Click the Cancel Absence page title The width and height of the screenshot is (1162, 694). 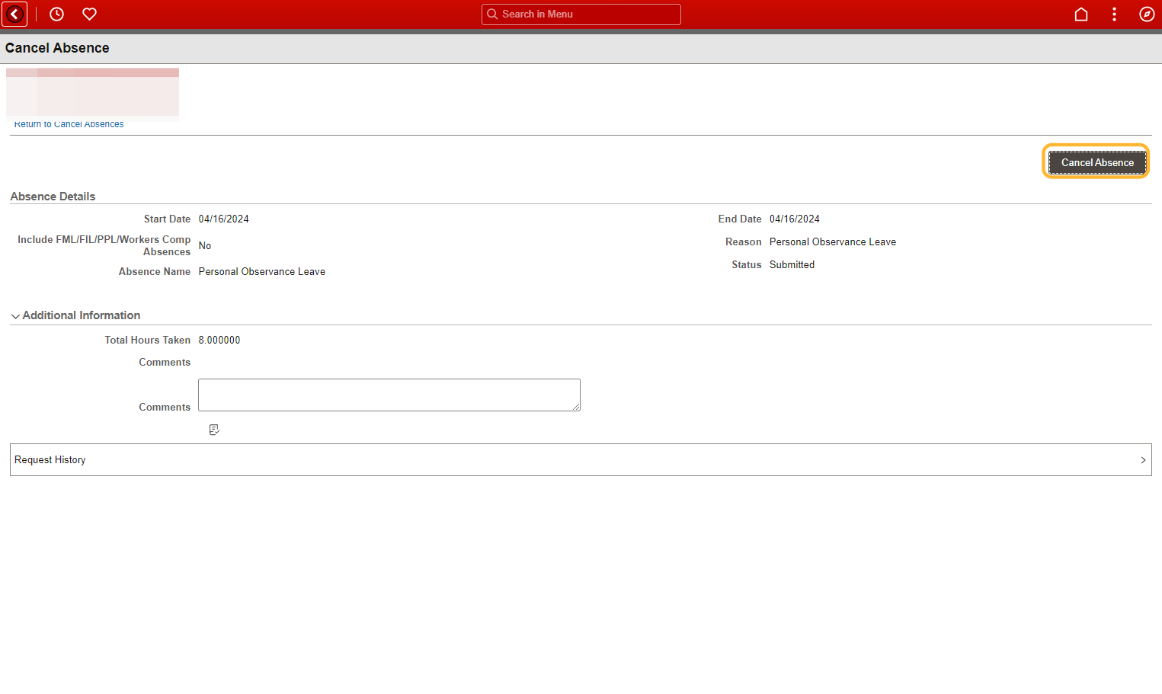(57, 48)
